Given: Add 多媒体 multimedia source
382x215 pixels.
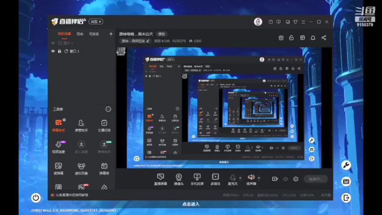Looking at the screenshot, I should [215, 179].
